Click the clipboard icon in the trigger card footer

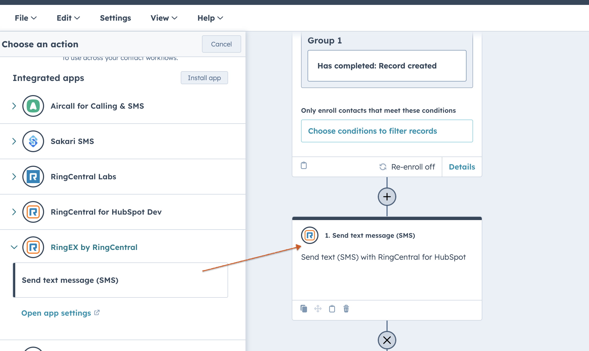(304, 165)
